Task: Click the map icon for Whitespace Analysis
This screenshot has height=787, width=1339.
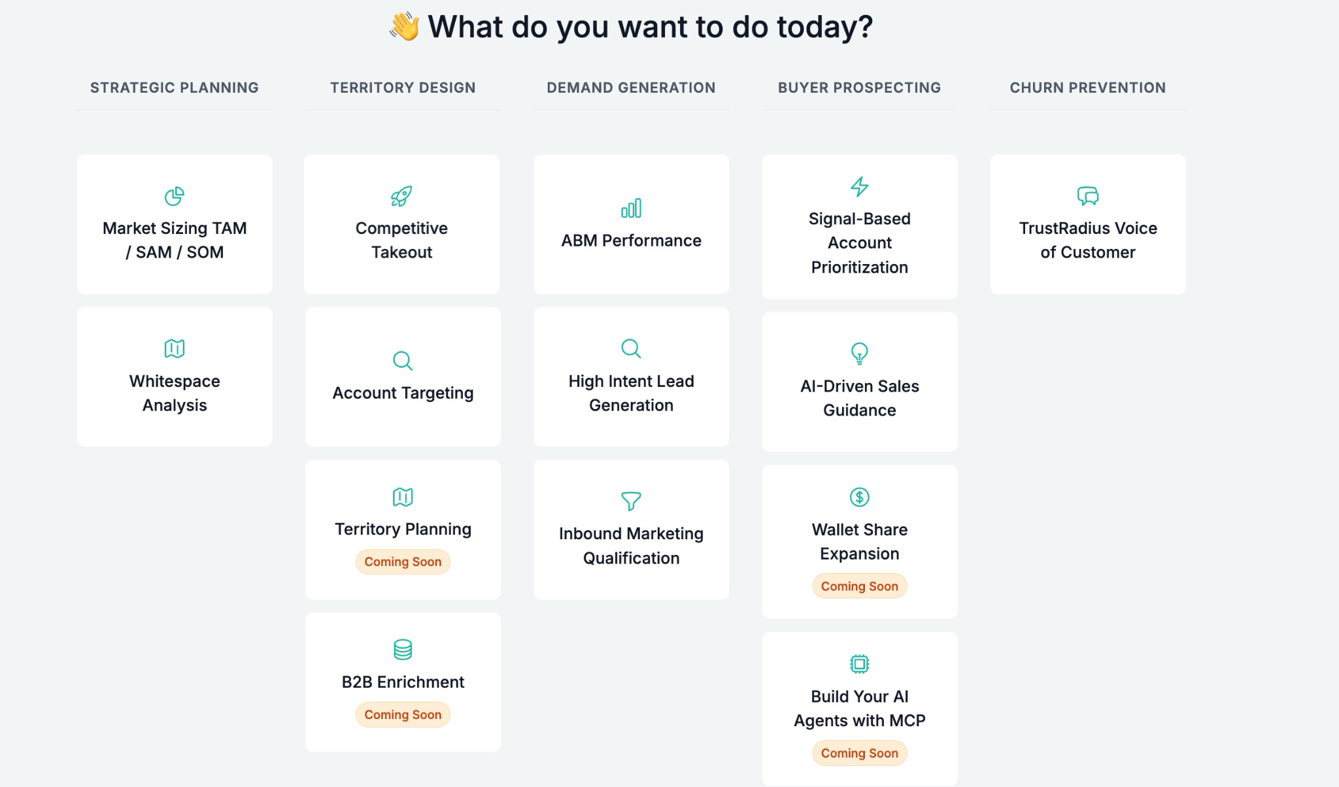Action: point(175,349)
